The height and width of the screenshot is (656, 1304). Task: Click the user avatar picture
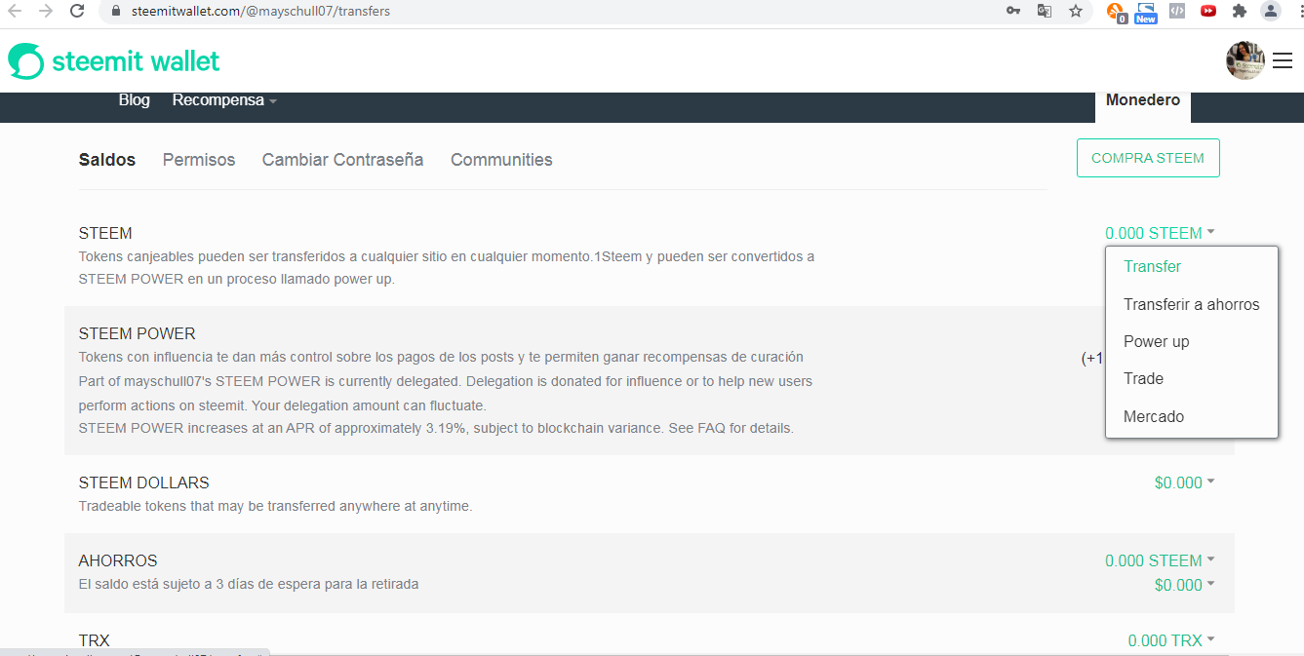pyautogui.click(x=1245, y=60)
